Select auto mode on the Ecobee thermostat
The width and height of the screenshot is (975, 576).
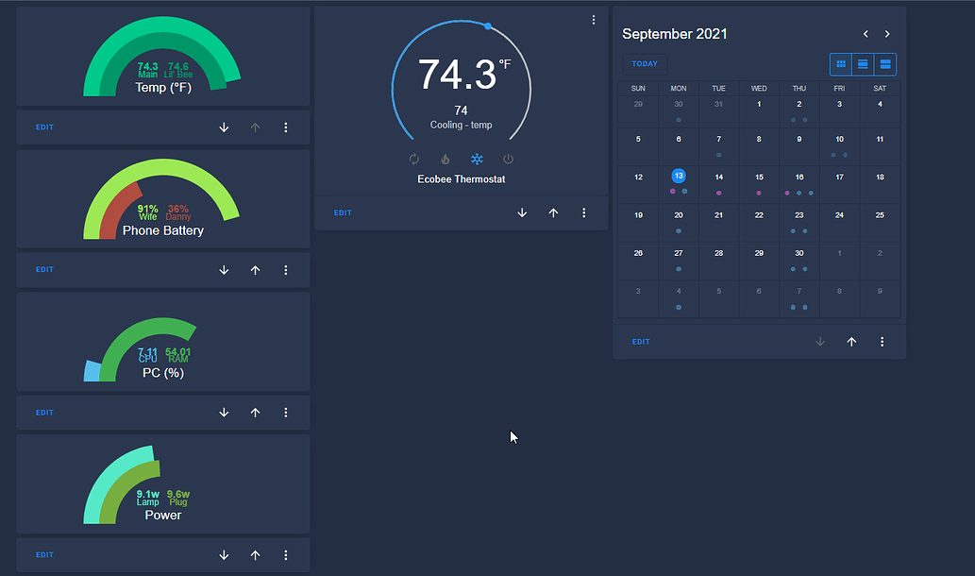[x=413, y=159]
